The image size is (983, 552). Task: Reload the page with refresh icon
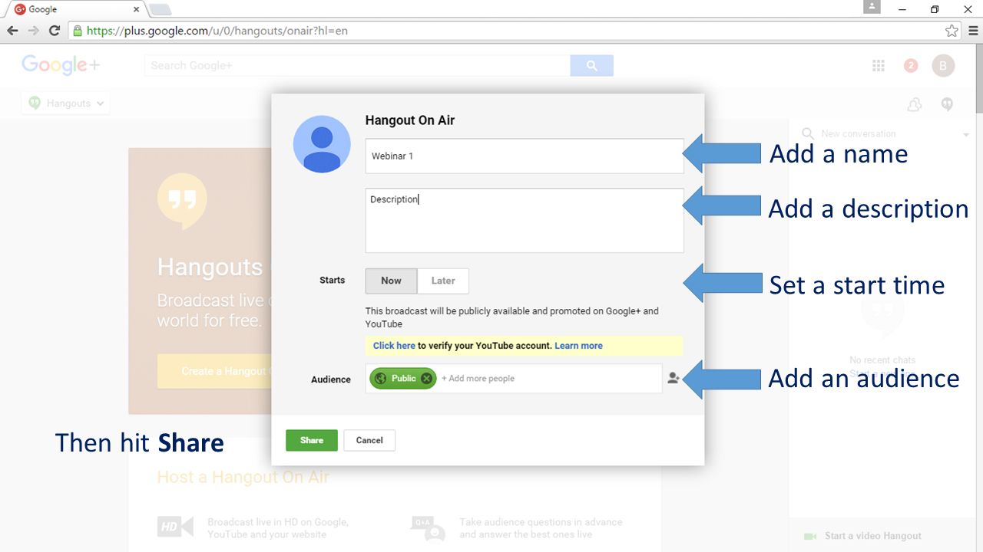coord(54,31)
